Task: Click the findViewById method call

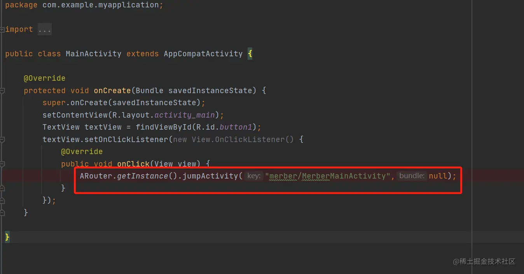Action: [164, 127]
